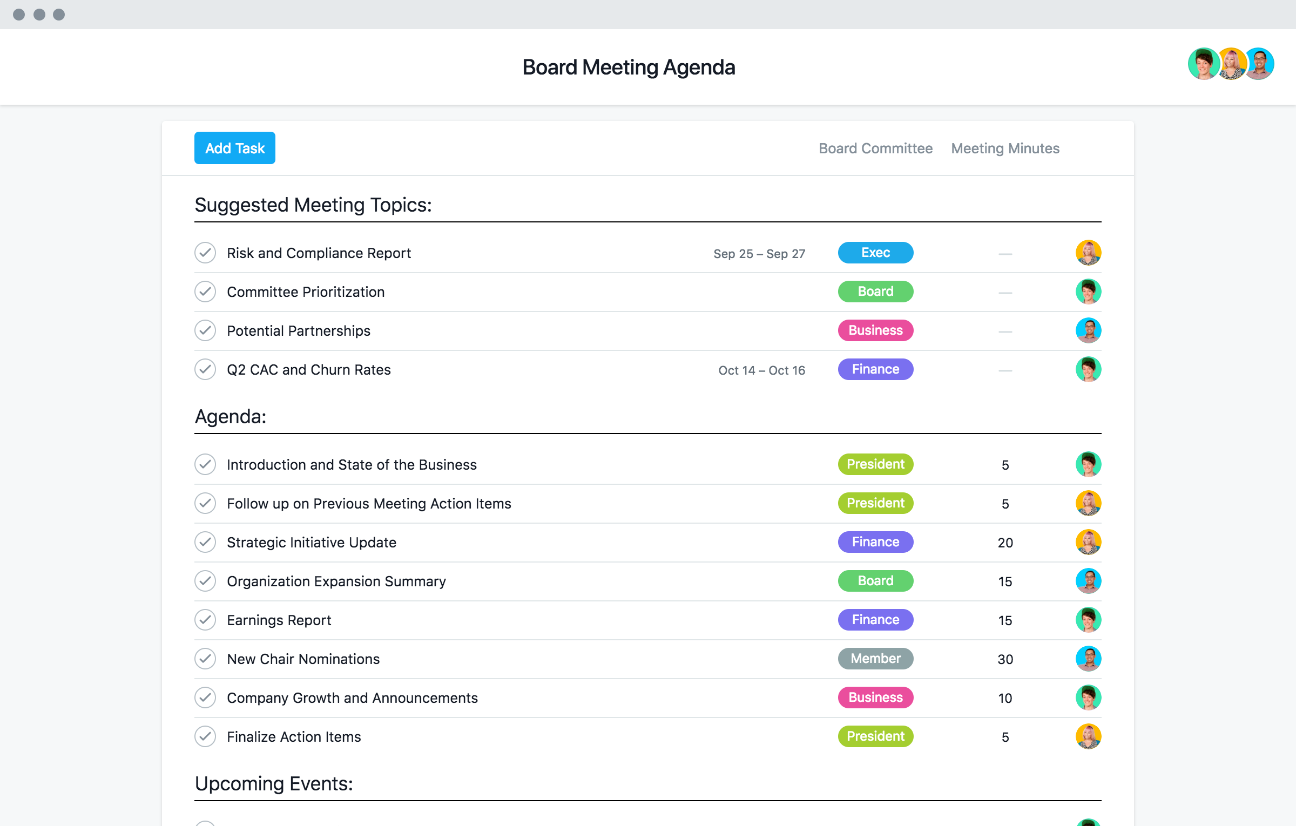This screenshot has width=1296, height=826.
Task: Click the Finance label icon on Q2 CAC and Churn Rates
Action: click(x=875, y=369)
